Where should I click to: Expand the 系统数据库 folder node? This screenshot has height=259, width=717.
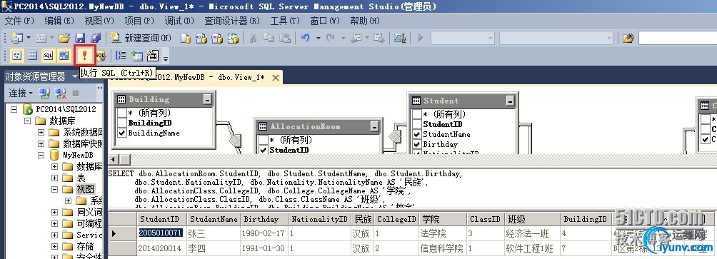[x=41, y=132]
